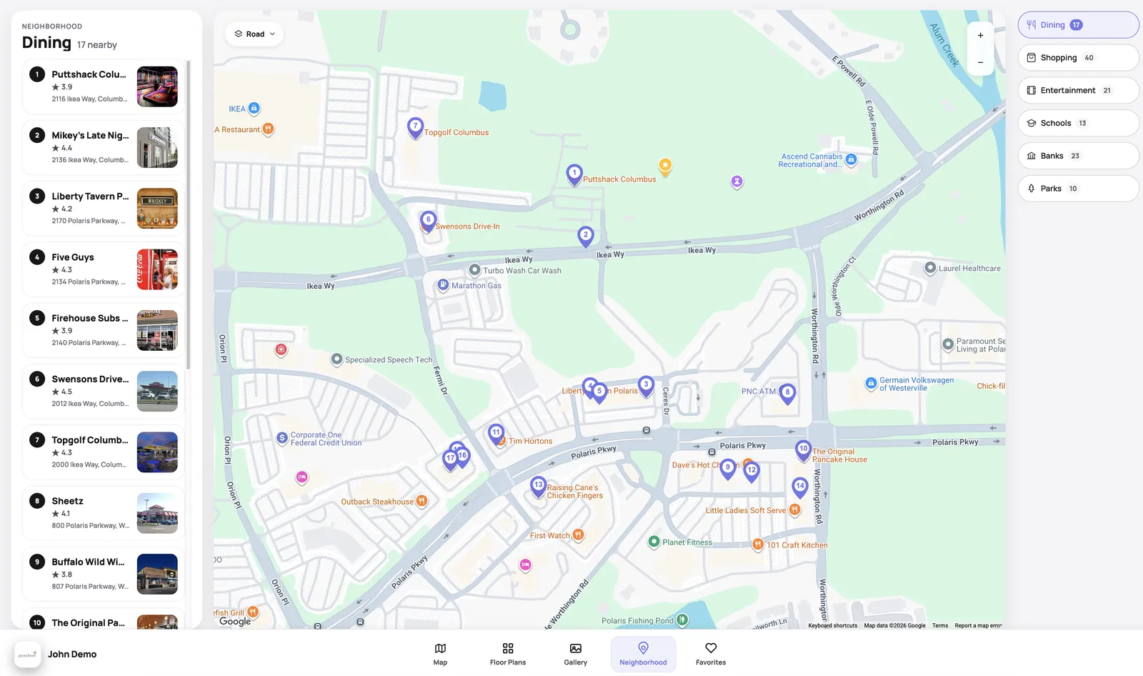Click the Outback Steakhouse restaurant pin
The image size is (1143, 676).
point(421,502)
